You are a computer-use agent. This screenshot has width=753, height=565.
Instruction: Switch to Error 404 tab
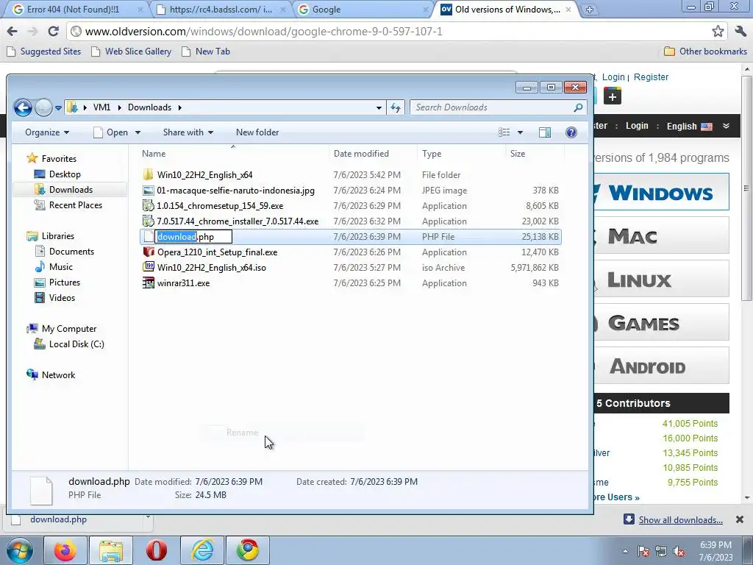(x=76, y=10)
